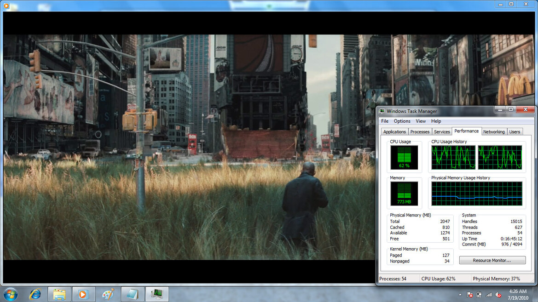
Task: Open the View menu in Task Manager
Action: tap(421, 121)
